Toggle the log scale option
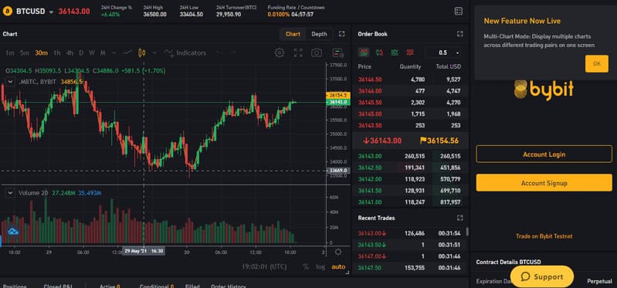Screen dimensions: 617x288 [320, 266]
